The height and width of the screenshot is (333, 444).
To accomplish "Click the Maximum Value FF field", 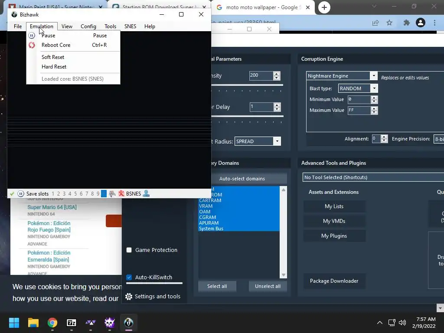I will coord(359,110).
